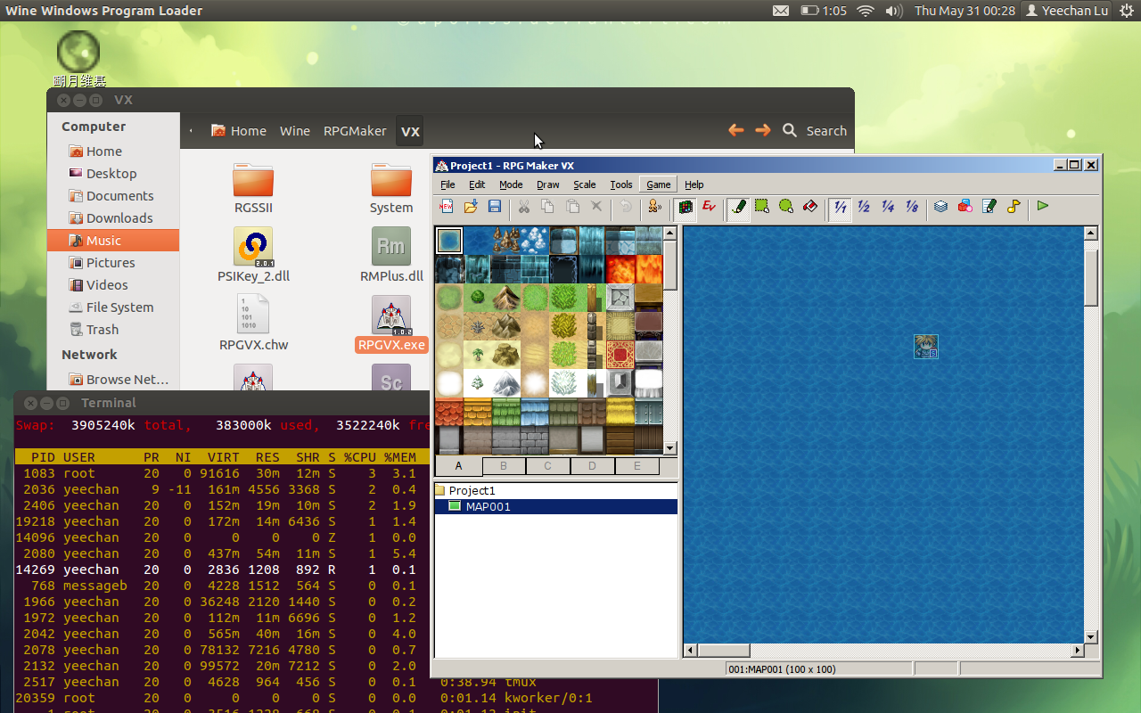This screenshot has height=713, width=1141.
Task: Click the orange character figure toolbar icon
Action: [x=654, y=207]
